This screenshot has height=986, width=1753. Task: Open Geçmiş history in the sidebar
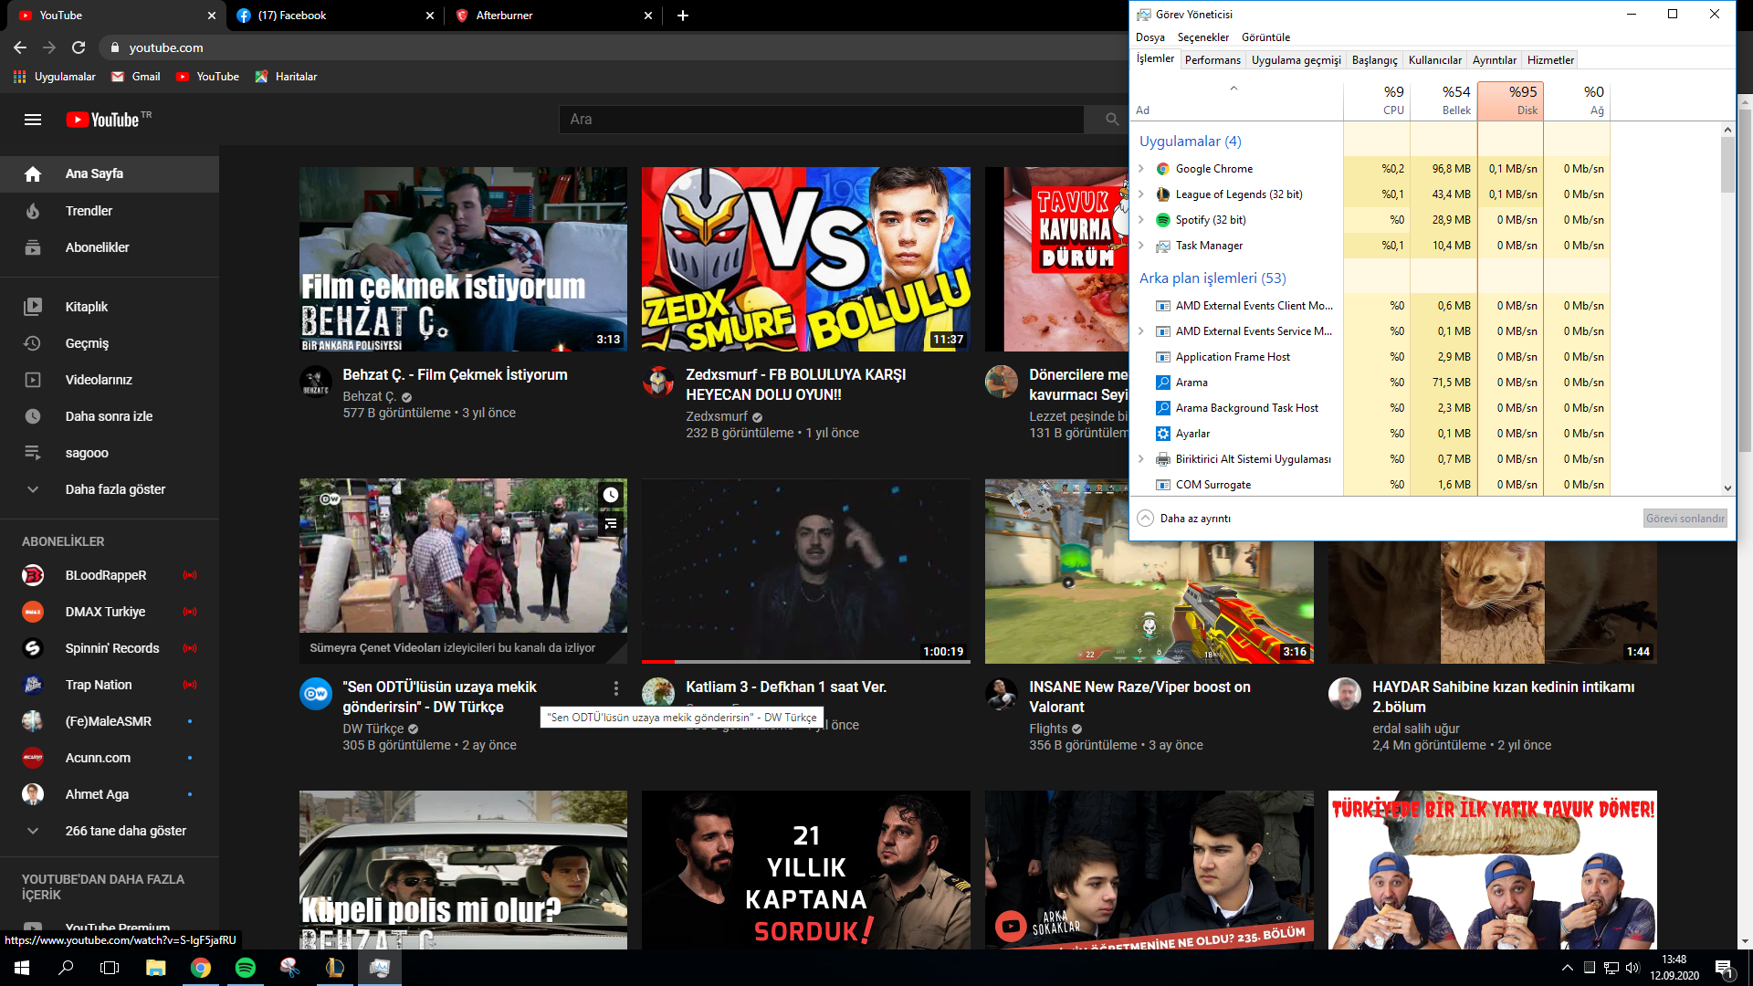[x=110, y=343]
